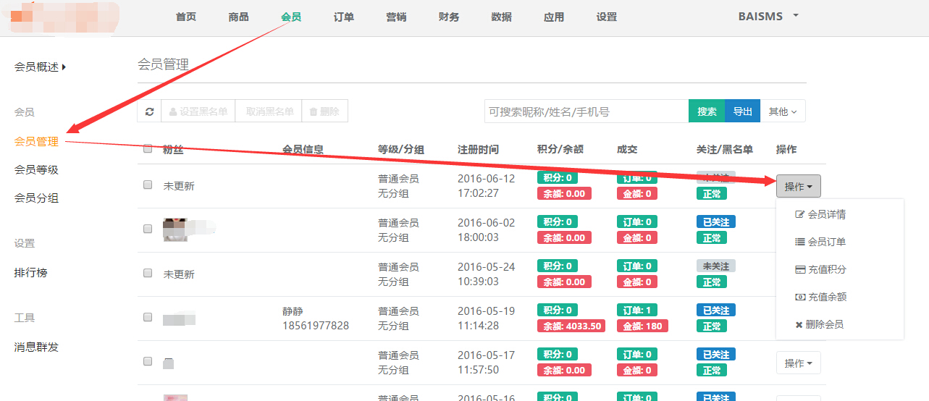Open the 其他 dropdown
Image resolution: width=929 pixels, height=401 pixels.
pos(782,111)
